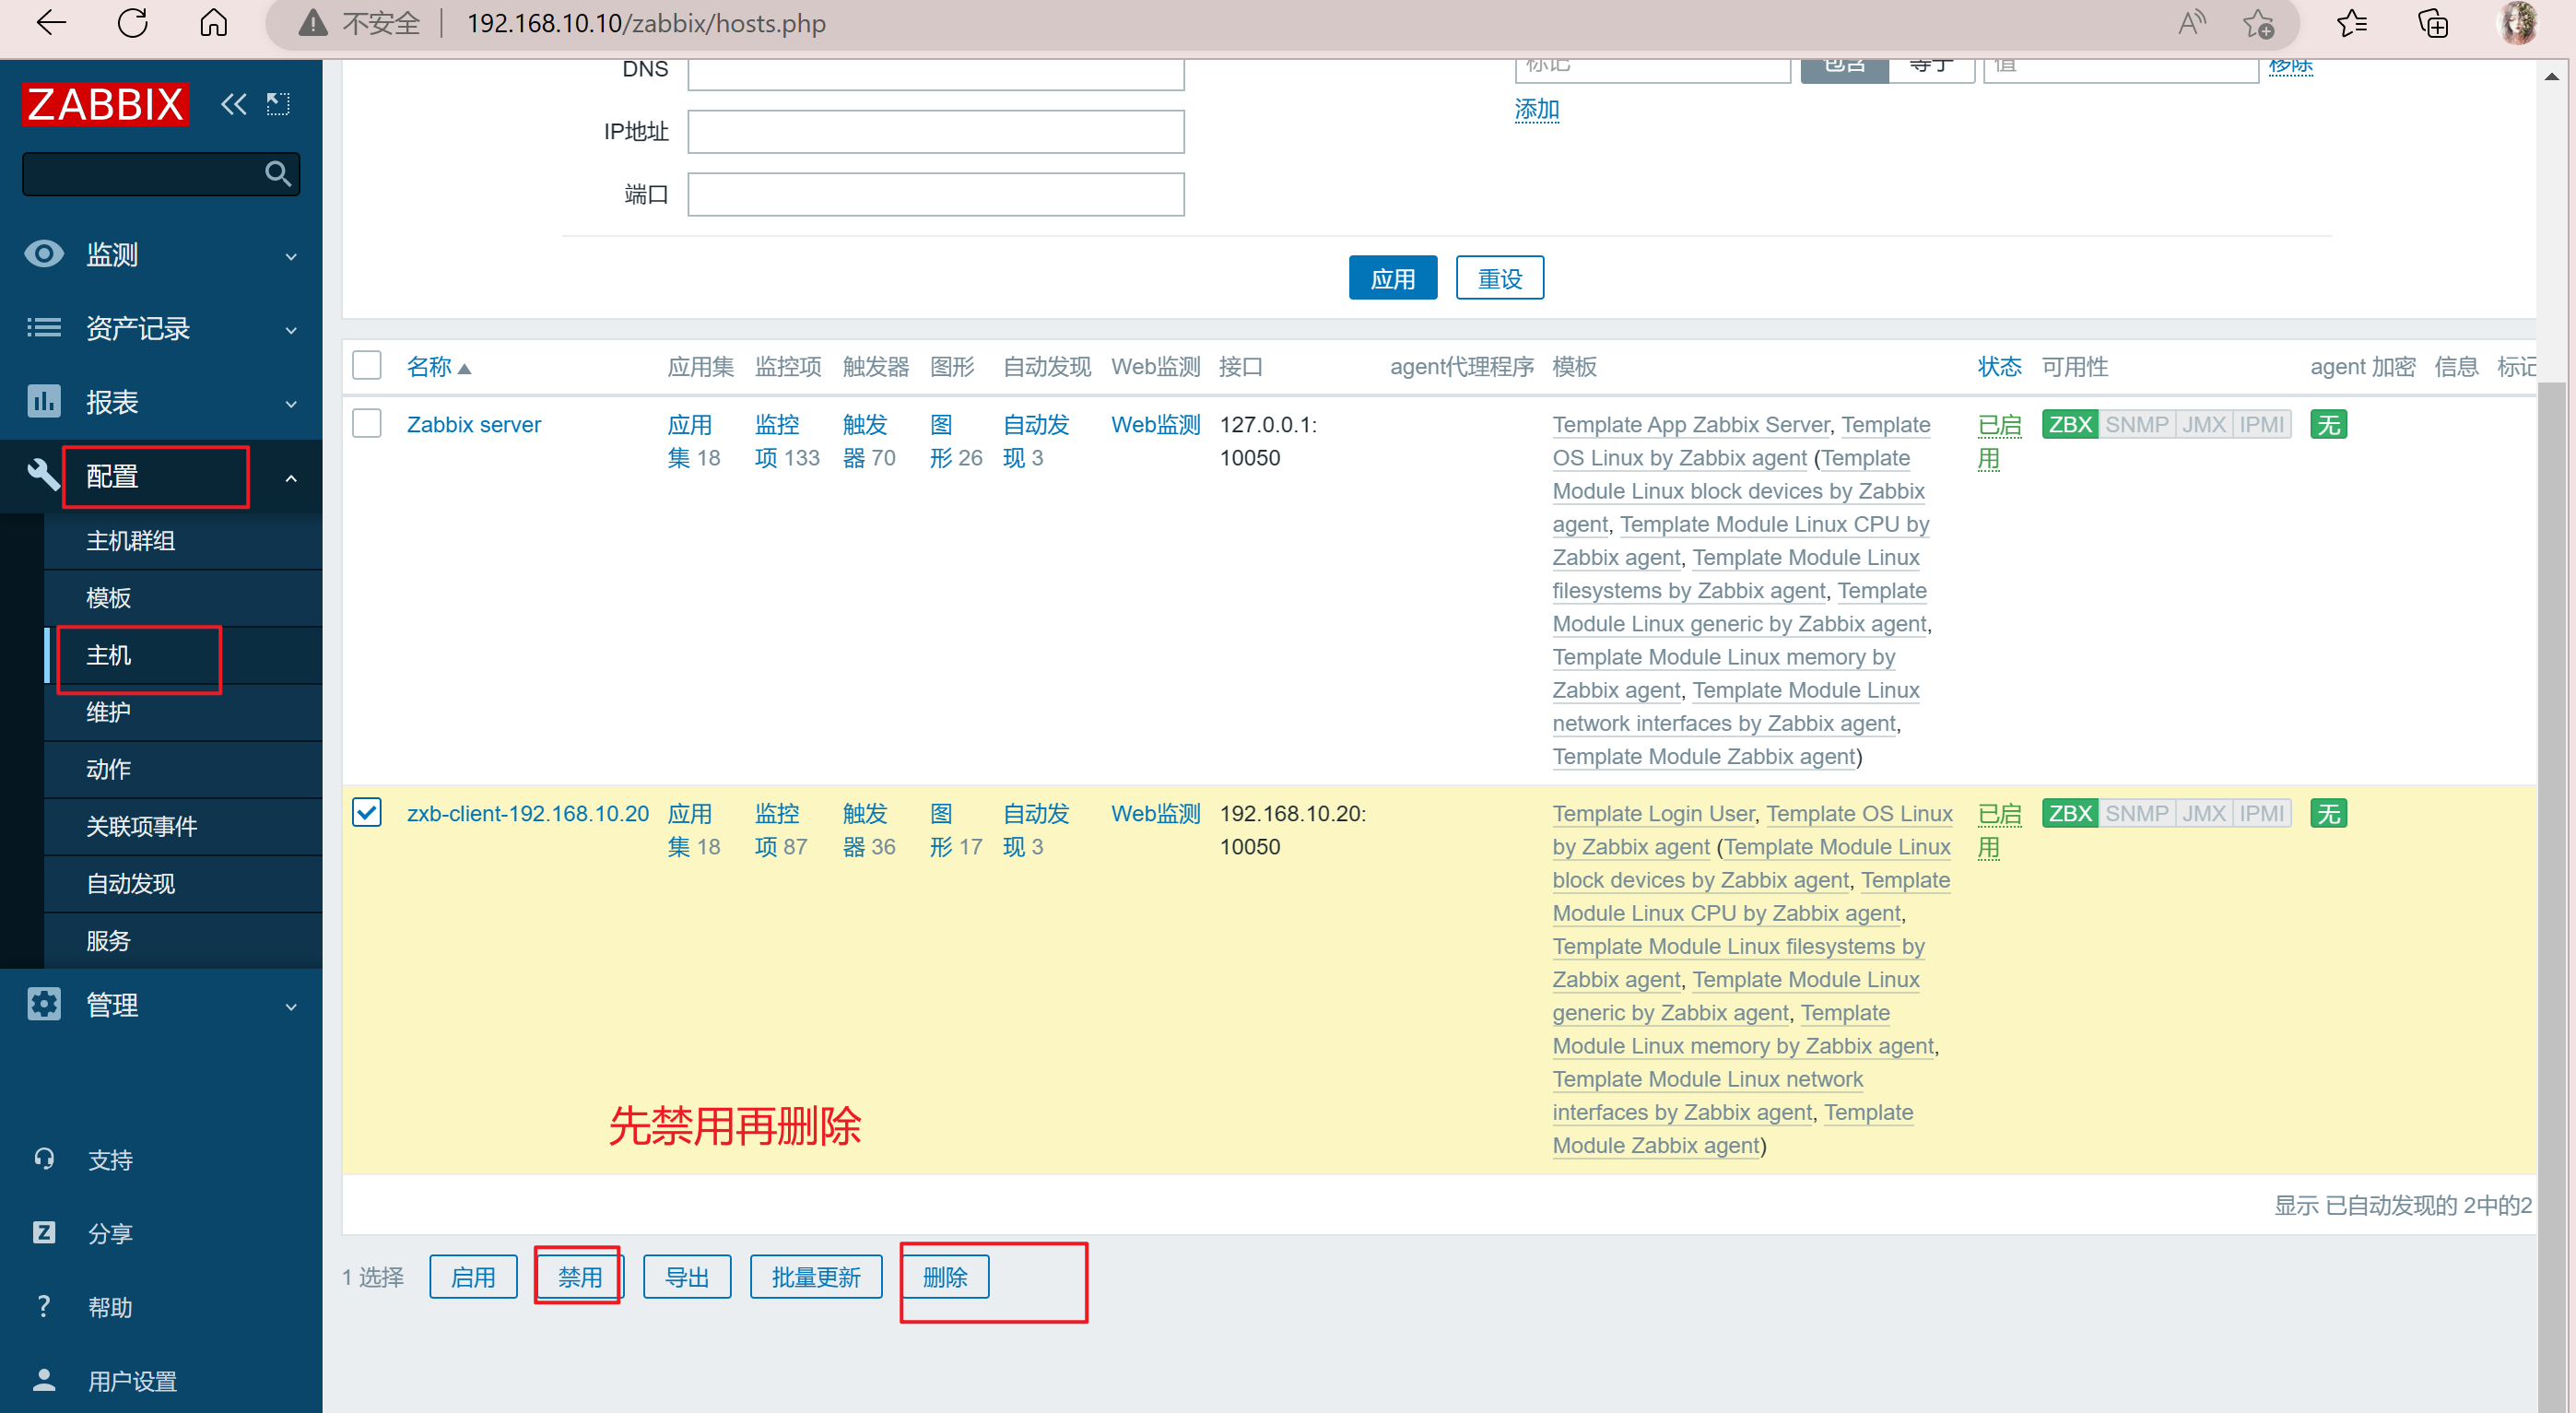Open the browser favorites list
This screenshot has width=2576, height=1413.
tap(2351, 23)
